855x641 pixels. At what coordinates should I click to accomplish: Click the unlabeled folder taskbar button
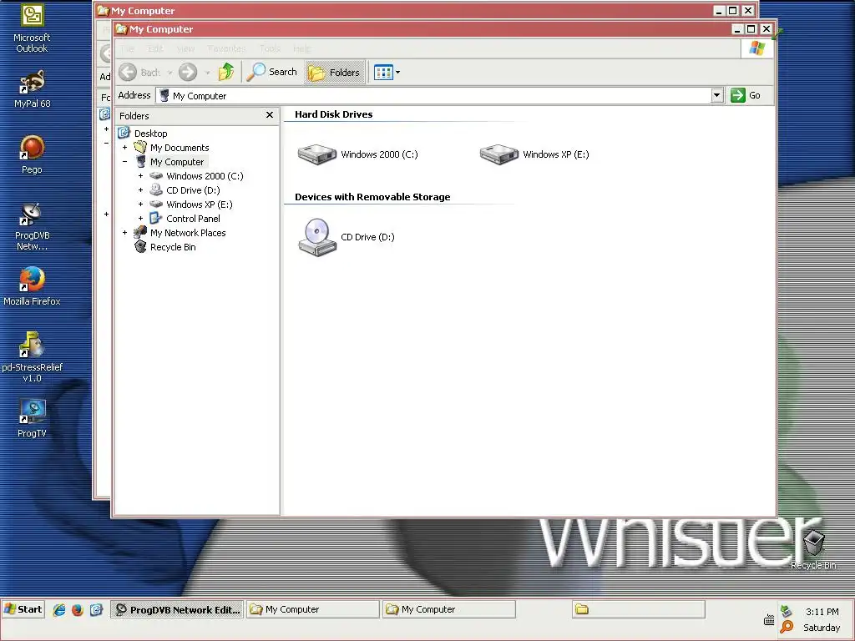pos(639,609)
